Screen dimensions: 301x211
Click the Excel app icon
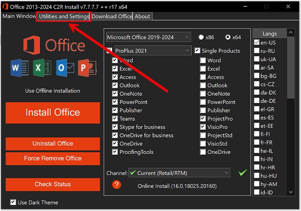pos(42,68)
